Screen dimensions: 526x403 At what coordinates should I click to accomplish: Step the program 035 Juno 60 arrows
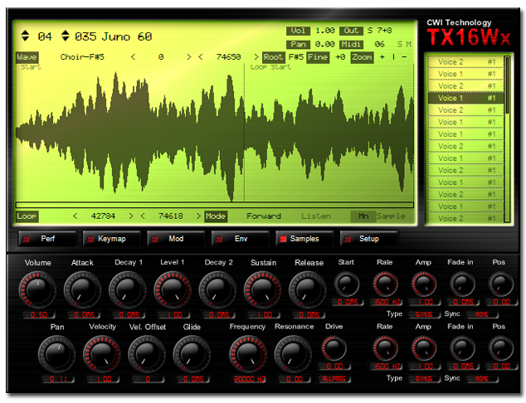66,36
